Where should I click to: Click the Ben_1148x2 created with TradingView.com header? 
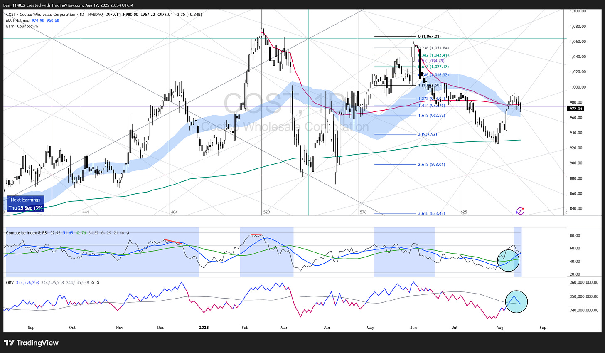69,5
